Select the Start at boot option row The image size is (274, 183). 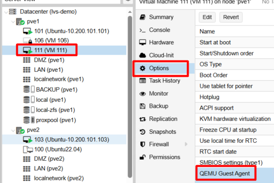point(234,43)
